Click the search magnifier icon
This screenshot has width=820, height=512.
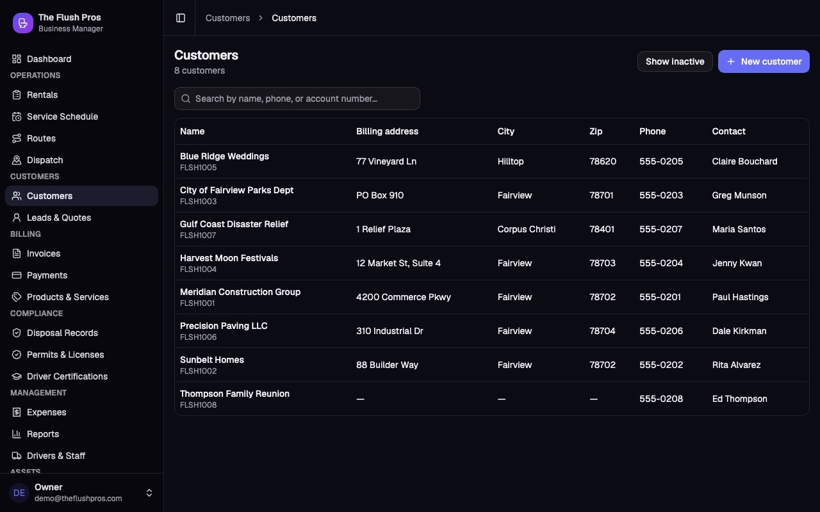coord(186,99)
